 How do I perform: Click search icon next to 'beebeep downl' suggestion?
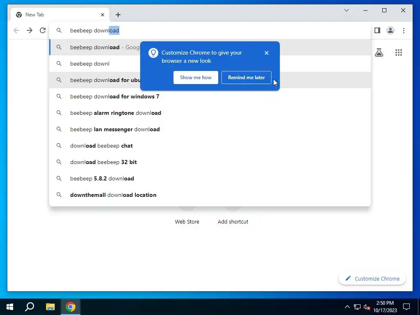[x=59, y=64]
